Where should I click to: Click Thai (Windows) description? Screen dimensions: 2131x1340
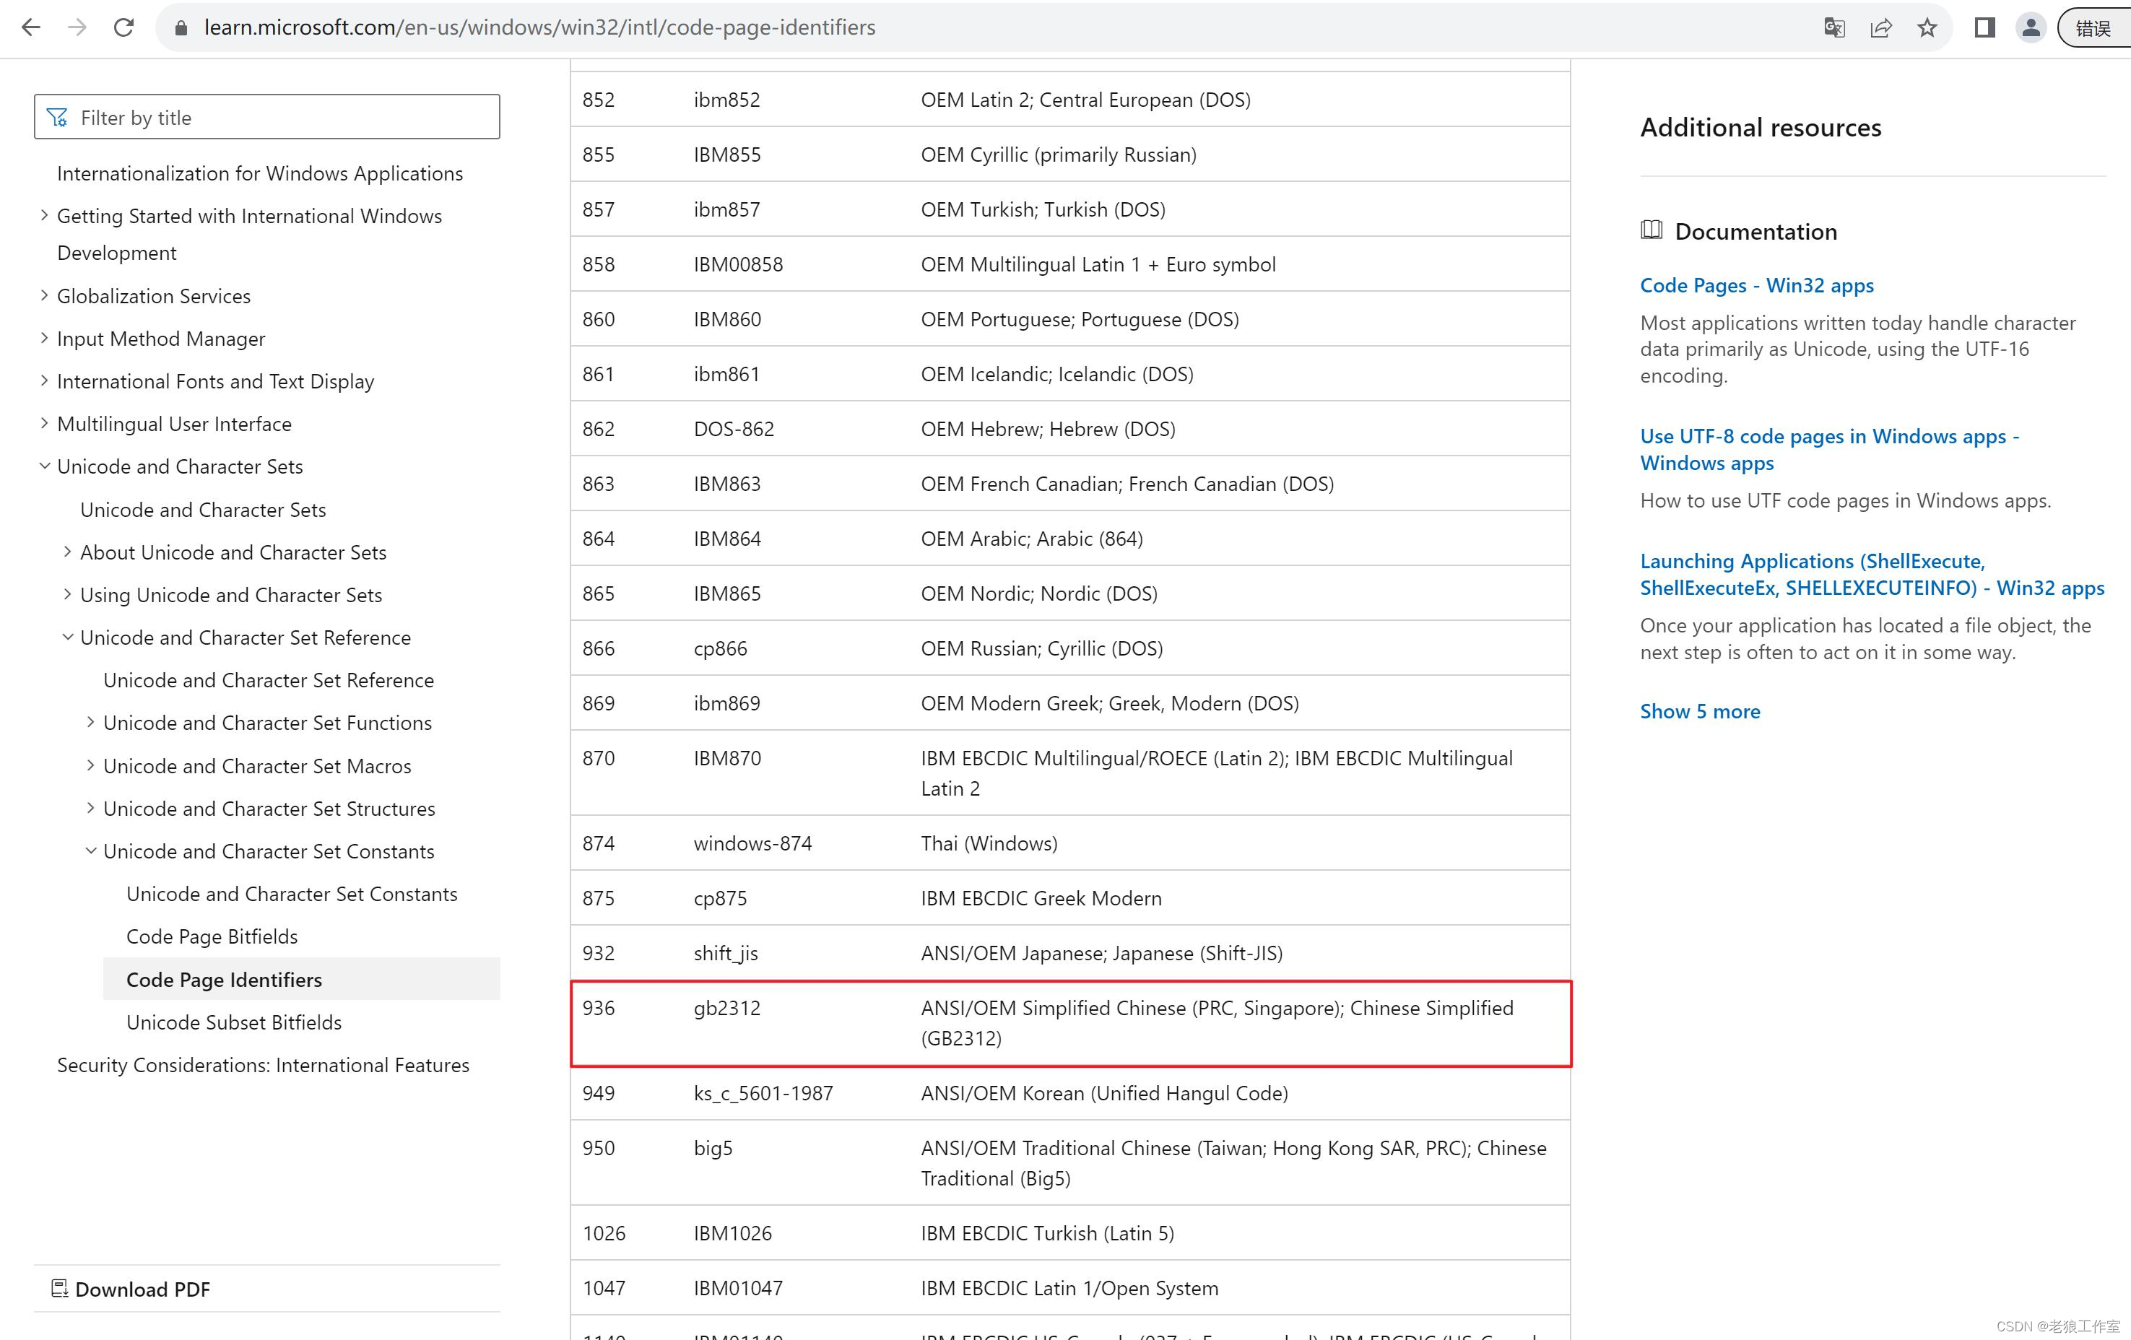tap(989, 843)
